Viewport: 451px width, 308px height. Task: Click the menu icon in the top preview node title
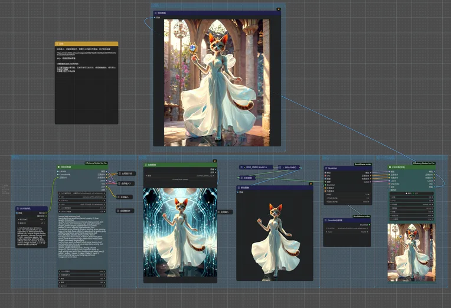pyautogui.click(x=156, y=13)
